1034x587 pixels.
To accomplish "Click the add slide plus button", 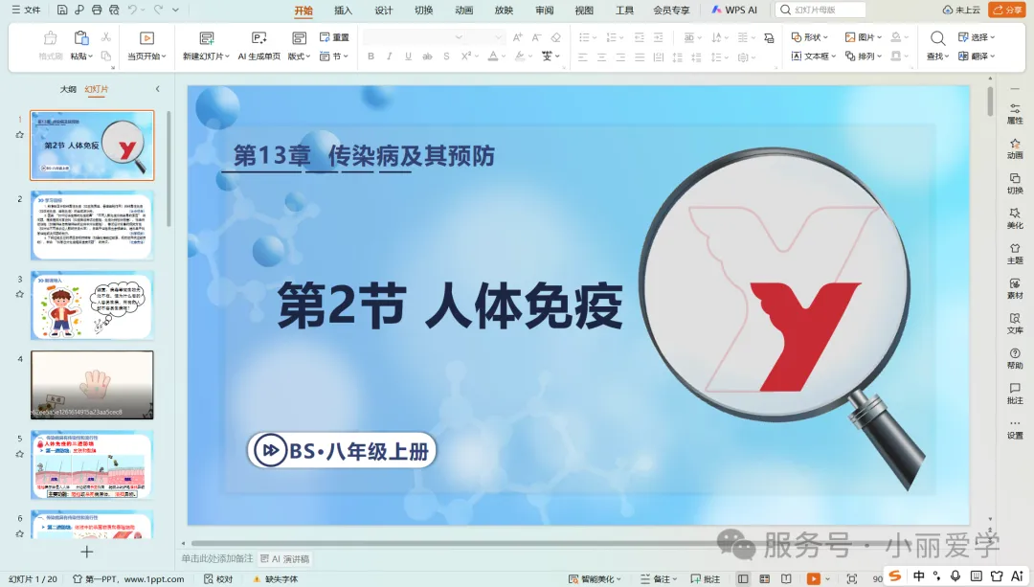I will point(86,552).
